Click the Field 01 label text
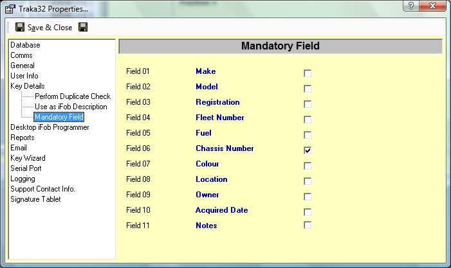This screenshot has width=451, height=268. [138, 71]
